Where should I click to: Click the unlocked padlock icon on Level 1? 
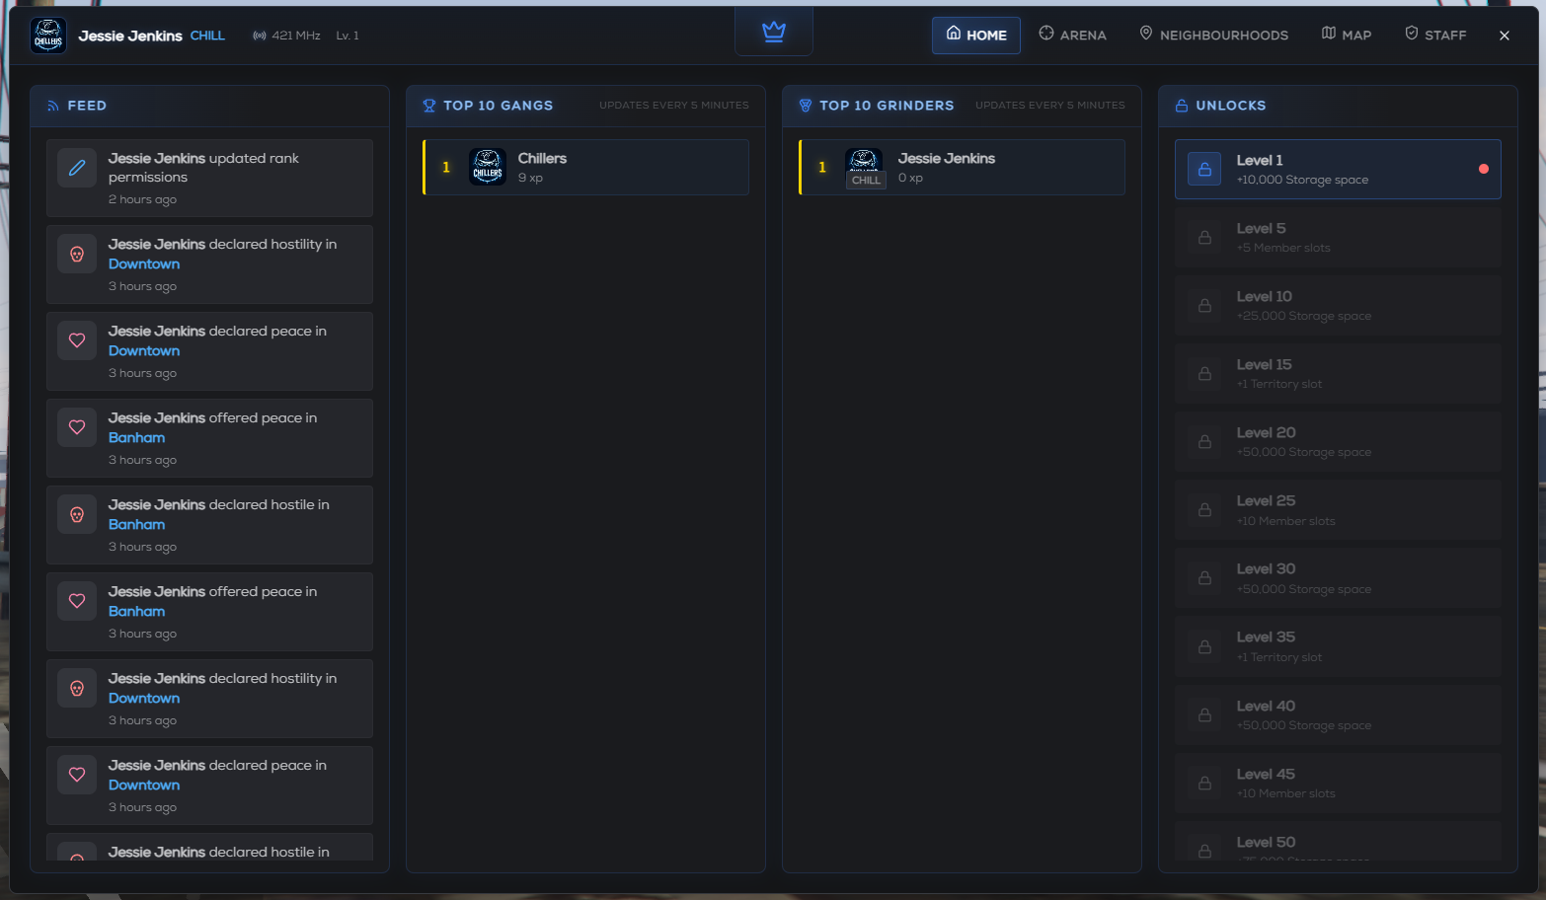pyautogui.click(x=1204, y=170)
